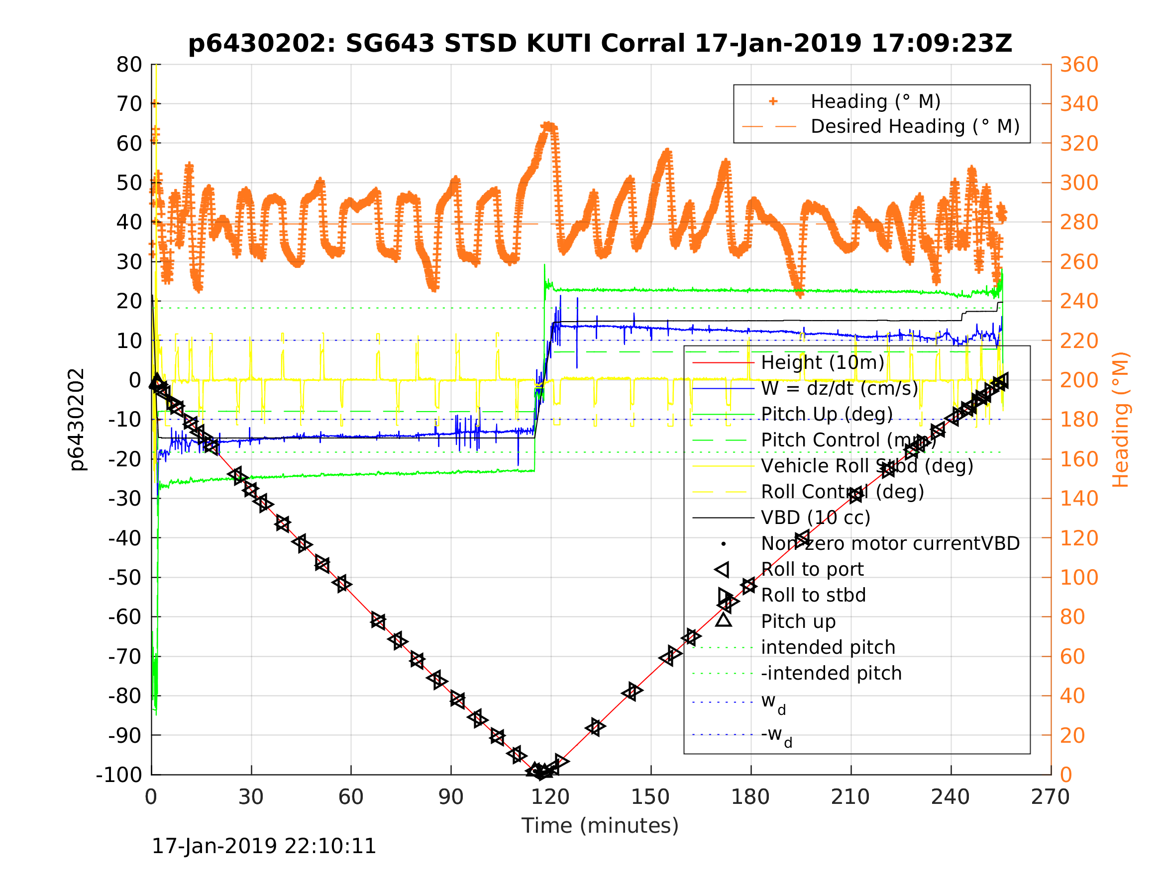Image resolution: width=1161 pixels, height=870 pixels.
Task: Select the Heading (° M) legend label
Action: click(x=875, y=101)
